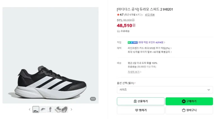This screenshot has height=119, width=215.
Task: Select the second shoe thumbnail
Action: coord(43,109)
